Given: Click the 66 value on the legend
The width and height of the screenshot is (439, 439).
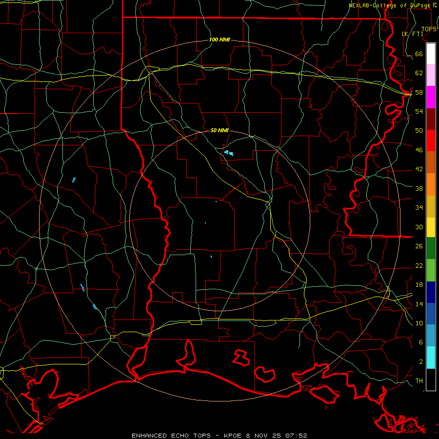Looking at the screenshot, I should click(419, 54).
